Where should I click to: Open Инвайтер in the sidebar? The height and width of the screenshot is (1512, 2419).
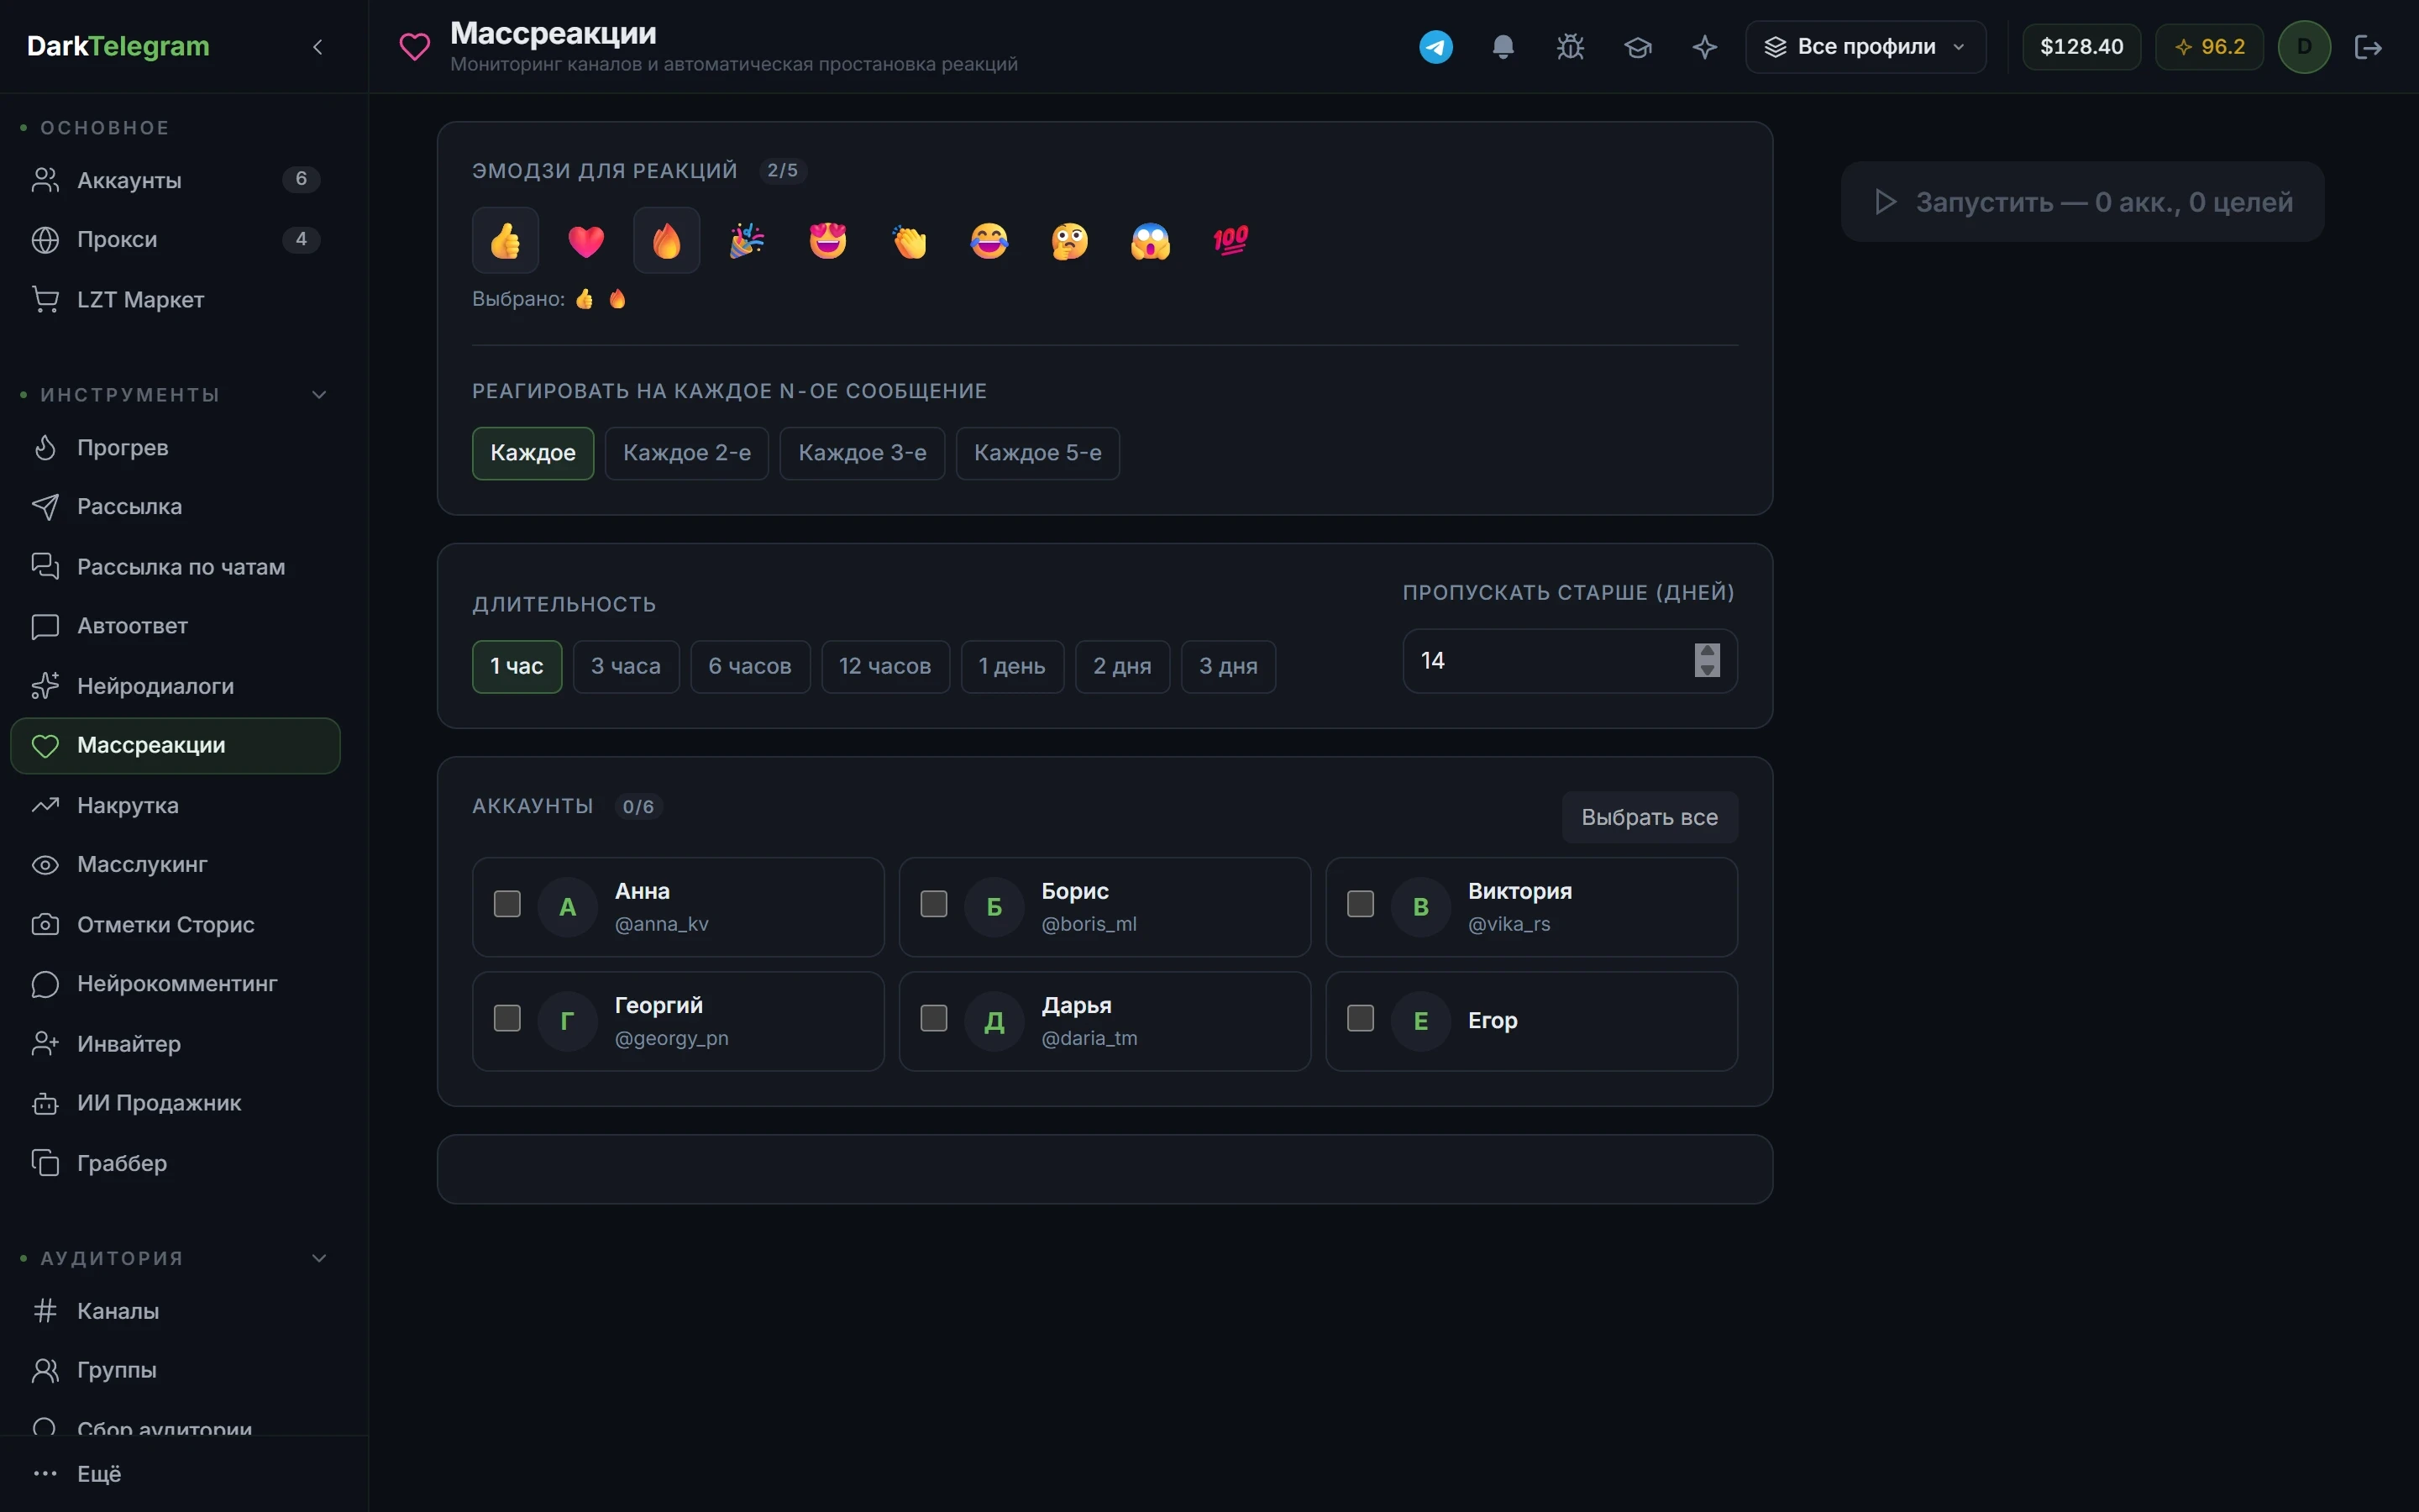175,1044
